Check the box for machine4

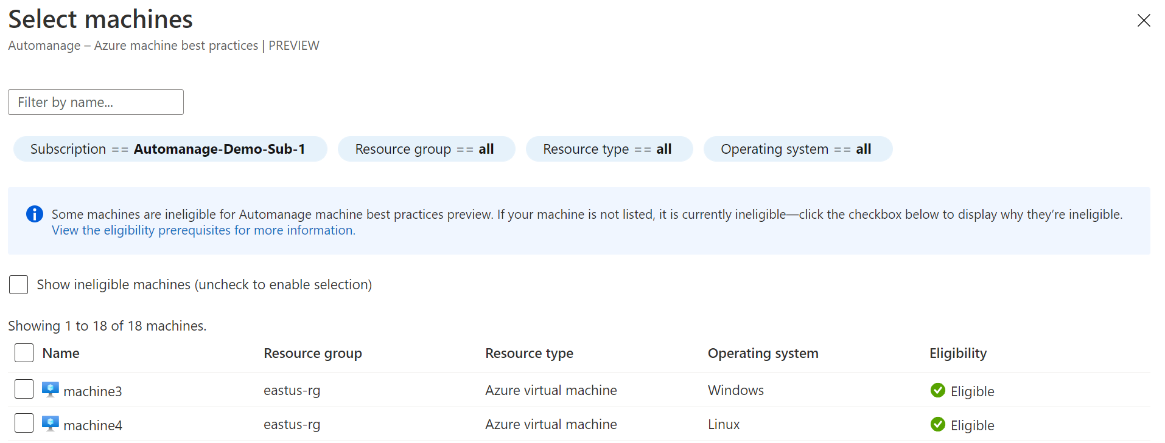click(x=24, y=423)
